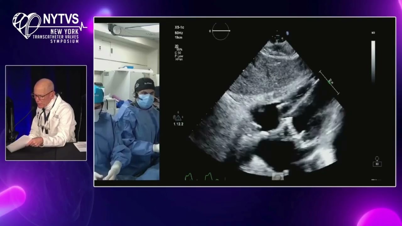The image size is (402, 226).
Task: Click the 'TRANSCATHETER VALVES' text
Action: (56, 37)
